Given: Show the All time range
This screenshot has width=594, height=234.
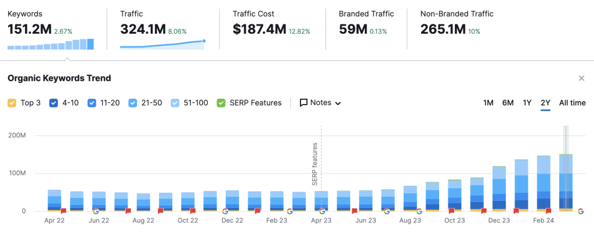Looking at the screenshot, I should click(x=573, y=103).
